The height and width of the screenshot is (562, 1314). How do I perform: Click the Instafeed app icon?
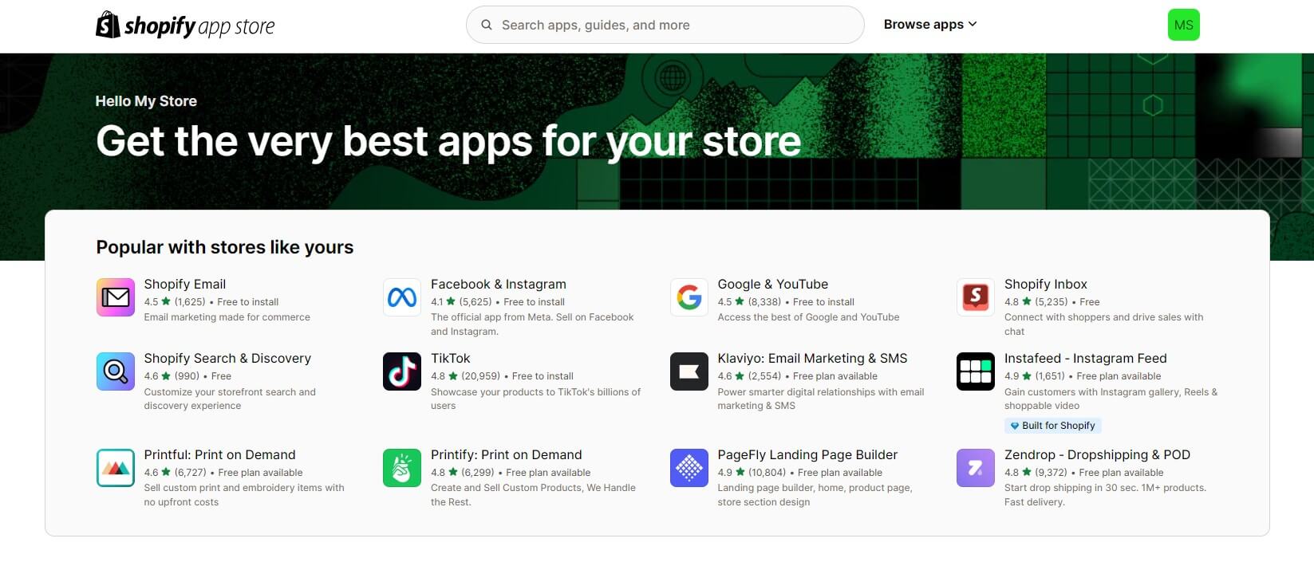click(x=976, y=371)
